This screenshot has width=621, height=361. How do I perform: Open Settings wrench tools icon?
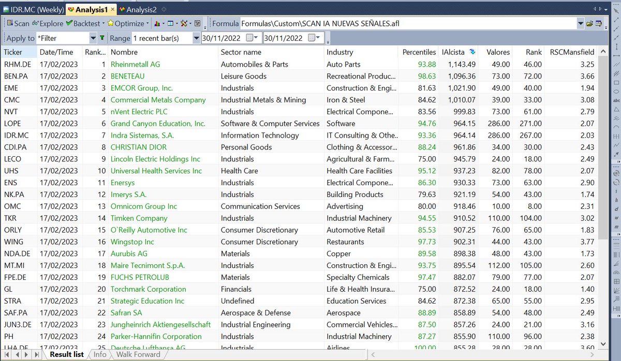coord(184,23)
